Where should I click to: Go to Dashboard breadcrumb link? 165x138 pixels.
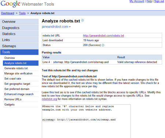click(x=8, y=13)
